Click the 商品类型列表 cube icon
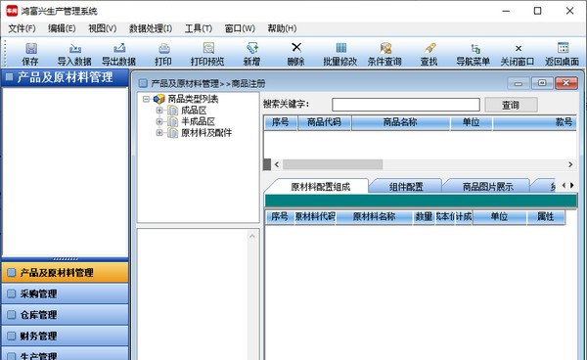 pos(159,99)
